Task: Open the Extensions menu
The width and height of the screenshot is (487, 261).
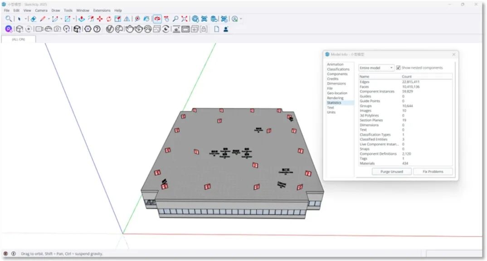Action: pos(102,10)
